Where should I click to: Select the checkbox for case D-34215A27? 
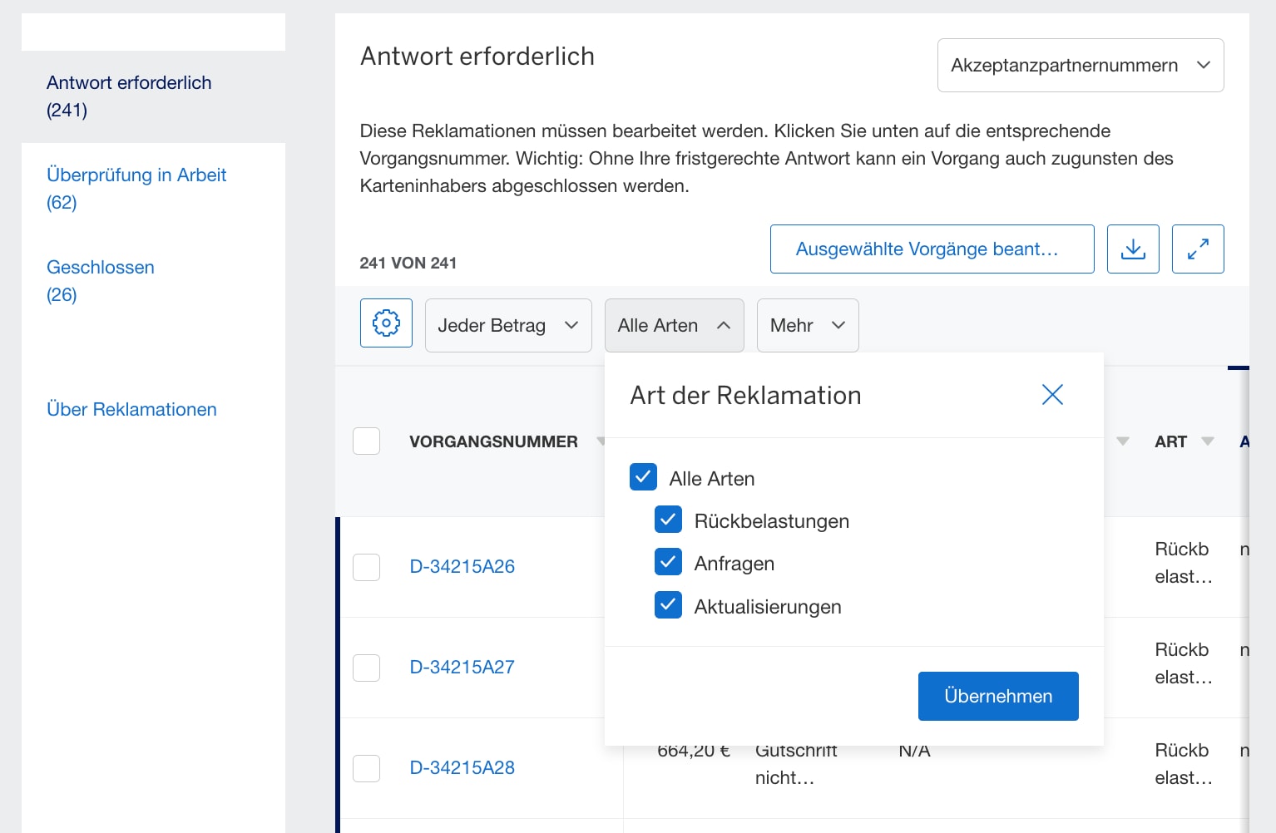366,668
